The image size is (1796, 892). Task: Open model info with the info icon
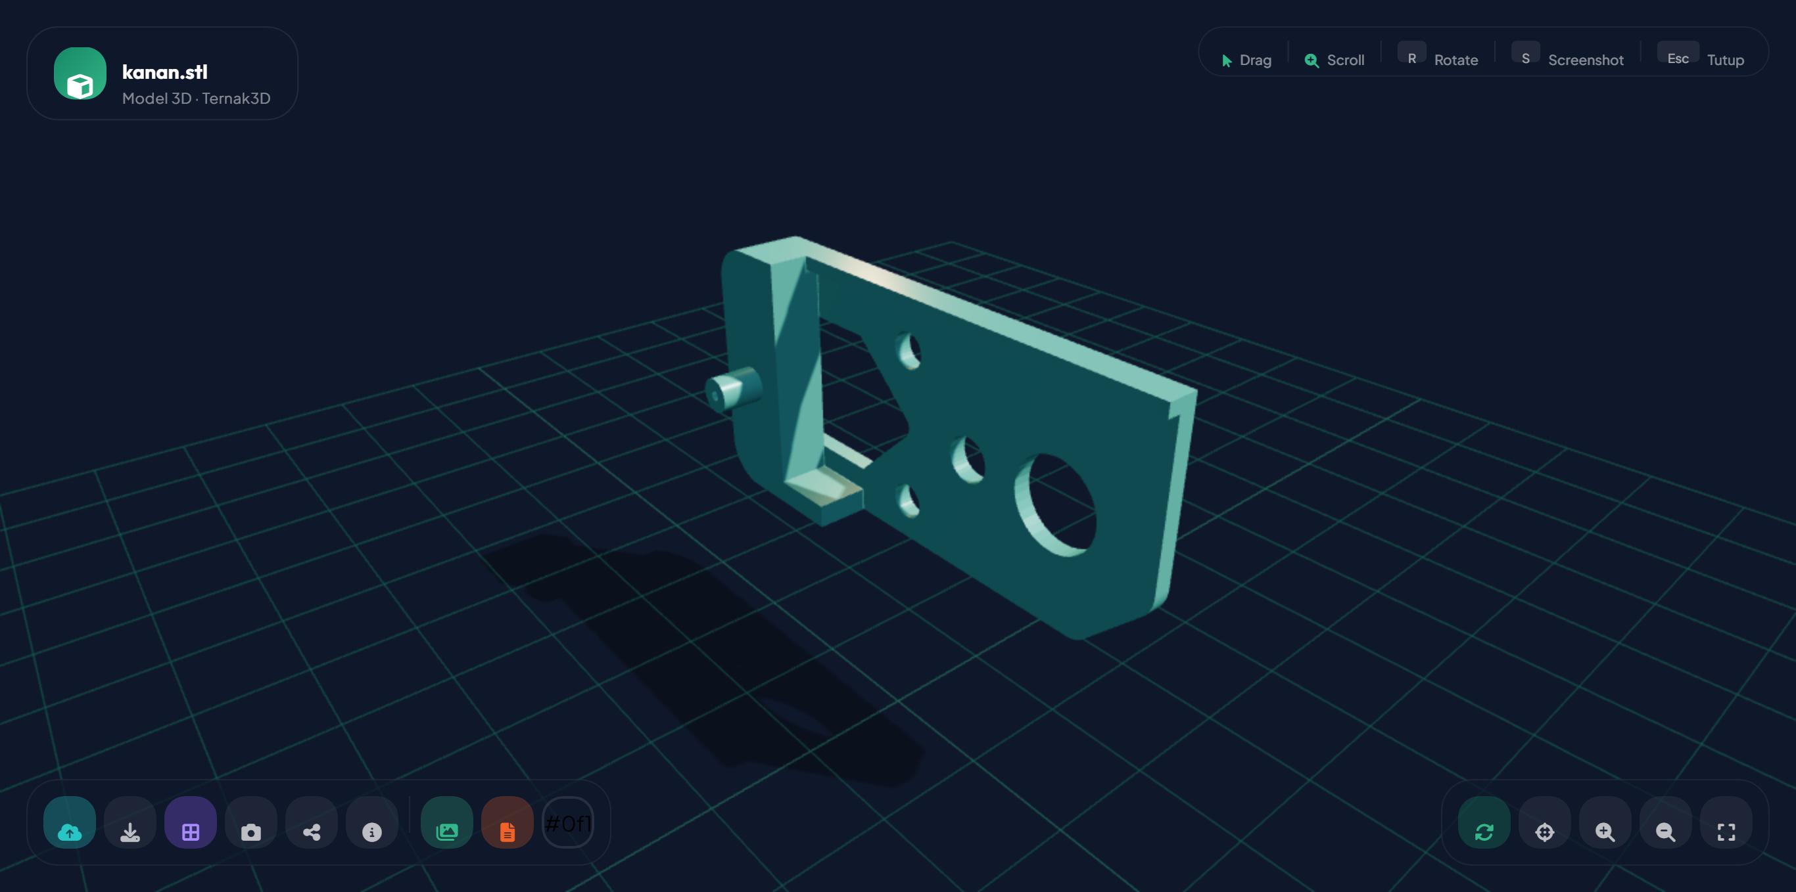(x=372, y=822)
